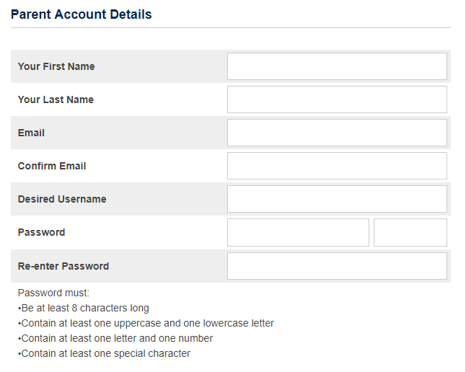This screenshot has width=466, height=372.
Task: Select the "Email" row label
Action: pos(31,133)
